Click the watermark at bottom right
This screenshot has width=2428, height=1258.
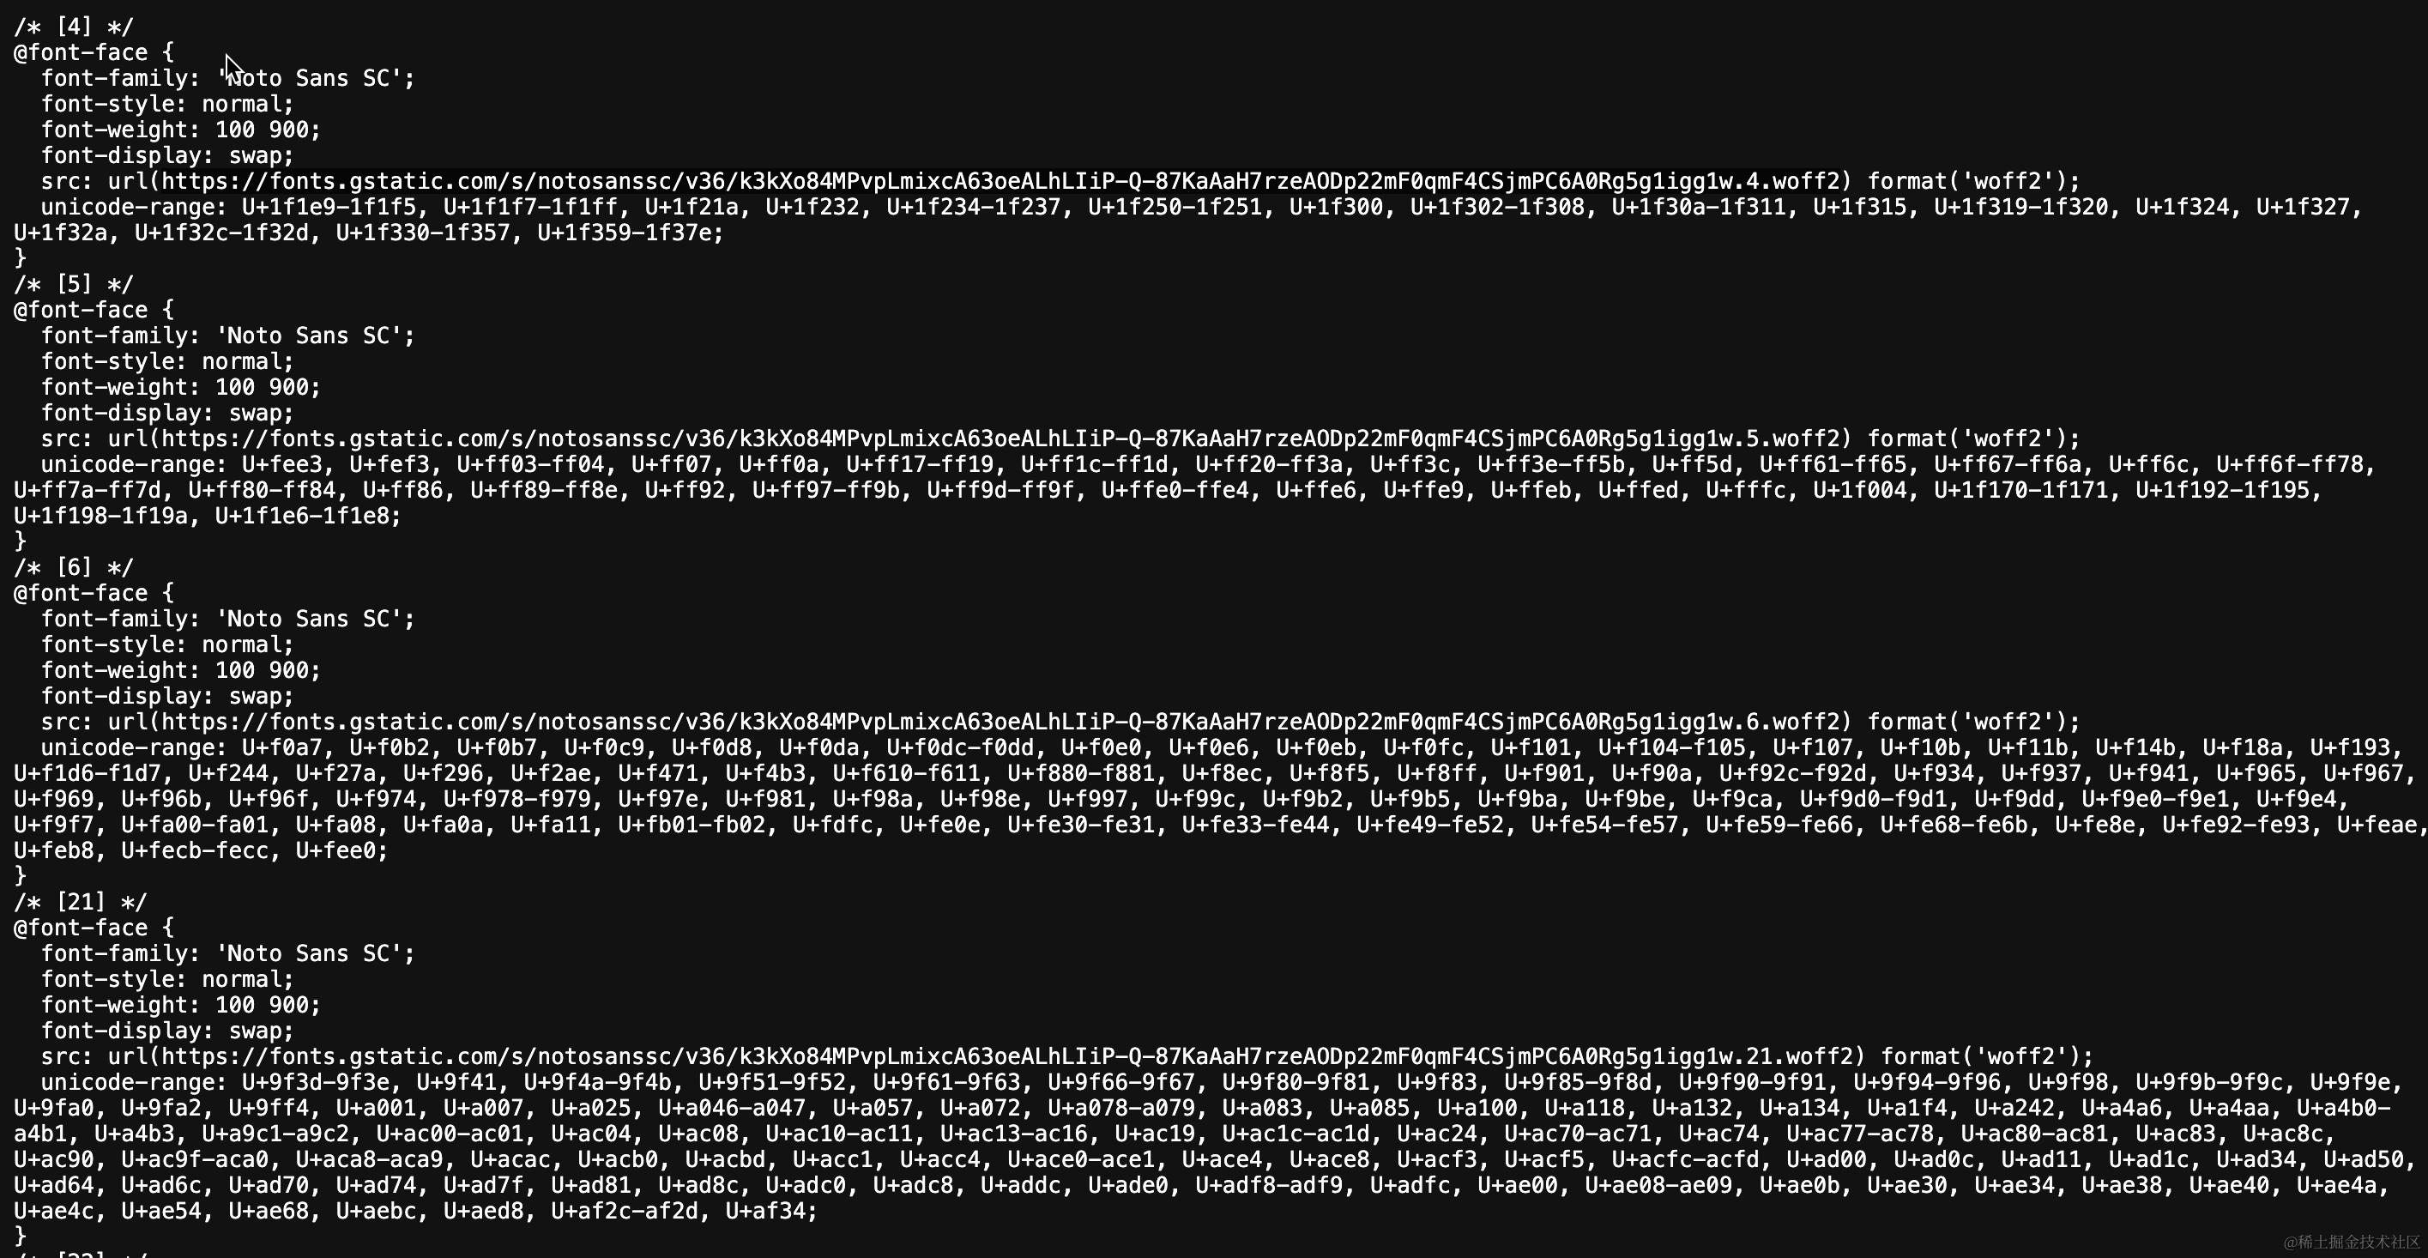[x=2351, y=1242]
